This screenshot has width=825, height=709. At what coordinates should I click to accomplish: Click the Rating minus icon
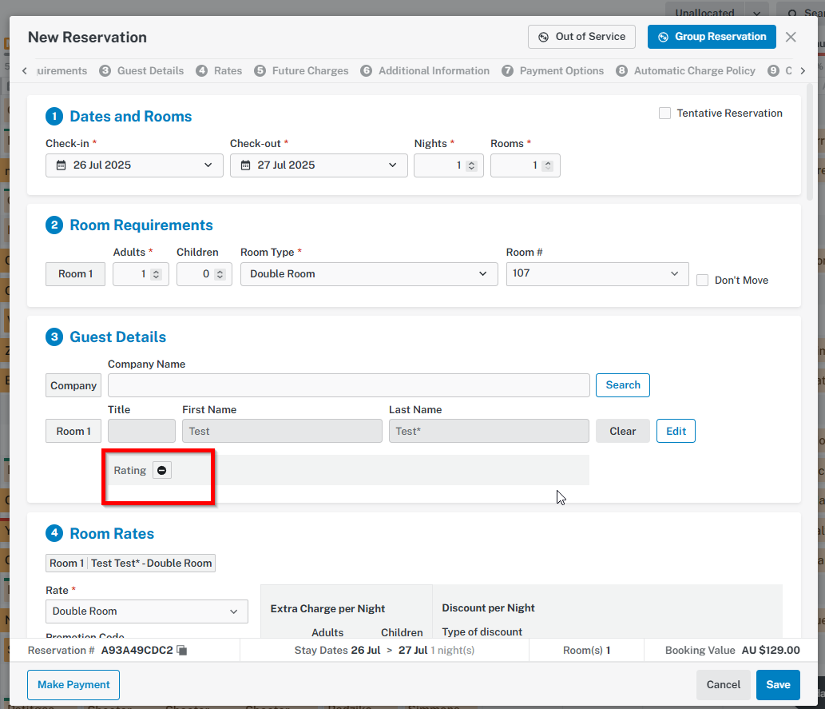pyautogui.click(x=162, y=471)
